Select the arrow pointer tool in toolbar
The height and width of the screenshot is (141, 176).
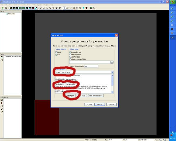64,8
